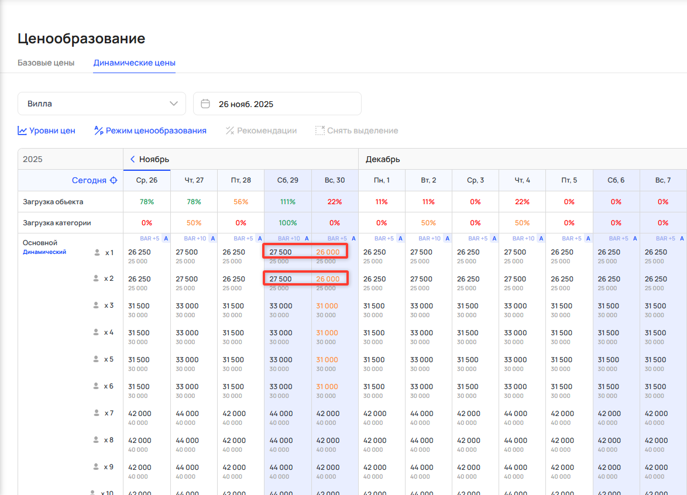
Task: Click the deselect dashed-square icon
Action: (x=320, y=130)
